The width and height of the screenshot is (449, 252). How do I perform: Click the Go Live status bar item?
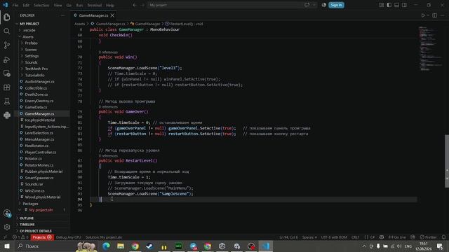pyautogui.click(x=397, y=237)
